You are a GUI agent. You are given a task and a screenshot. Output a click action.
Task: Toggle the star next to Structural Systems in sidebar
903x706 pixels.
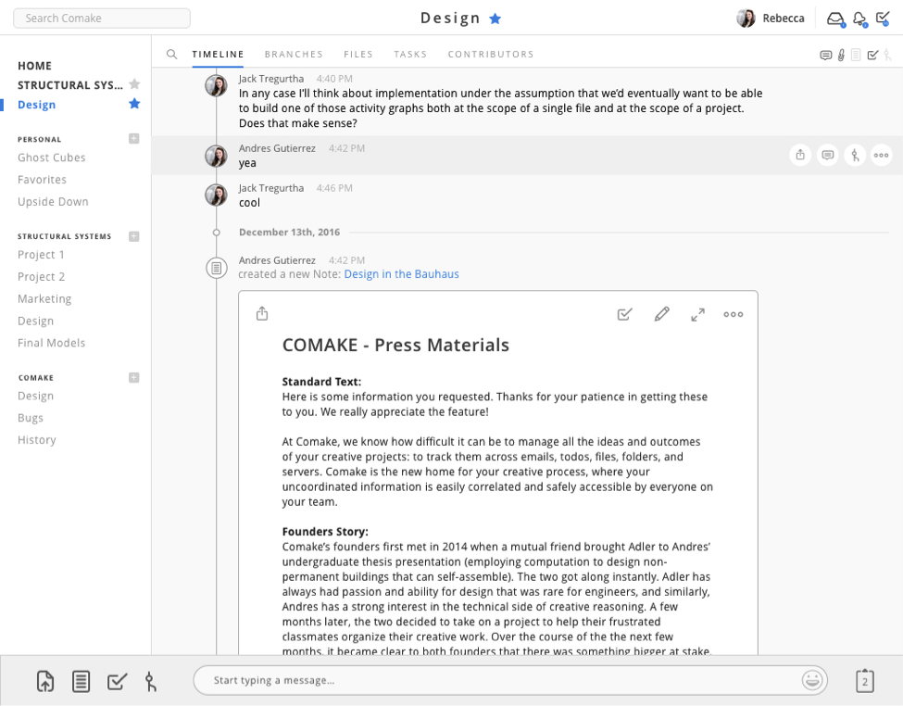click(x=134, y=84)
